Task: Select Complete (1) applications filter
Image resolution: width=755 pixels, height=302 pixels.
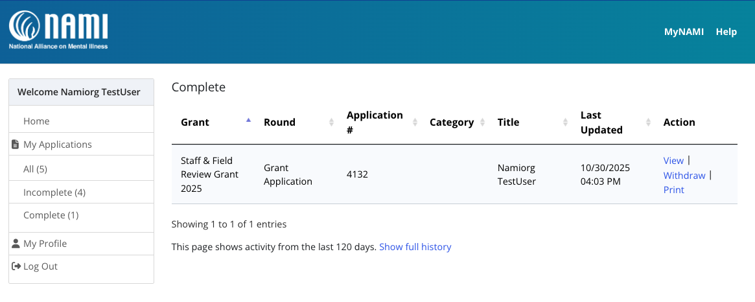Action: (51, 215)
